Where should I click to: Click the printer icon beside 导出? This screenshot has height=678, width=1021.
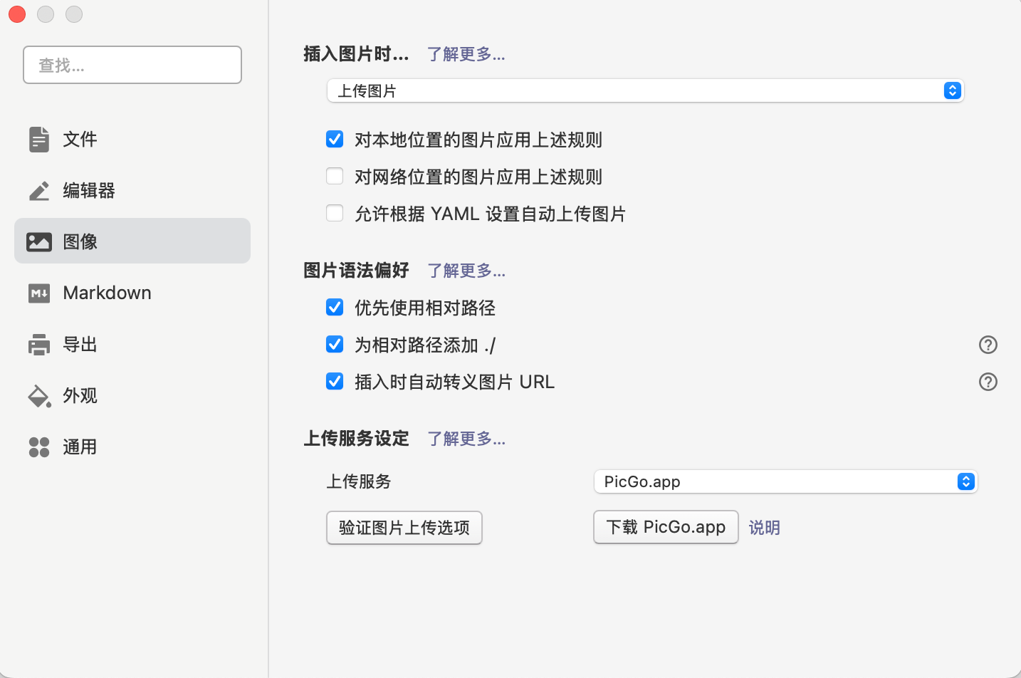(39, 345)
